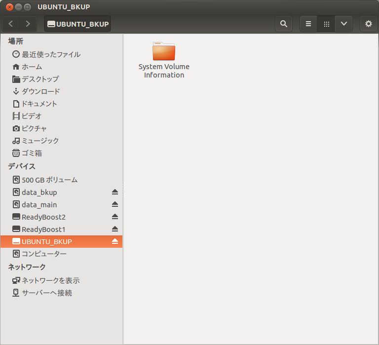
Task: Open the ReadyBoost1 device
Action: coord(61,229)
